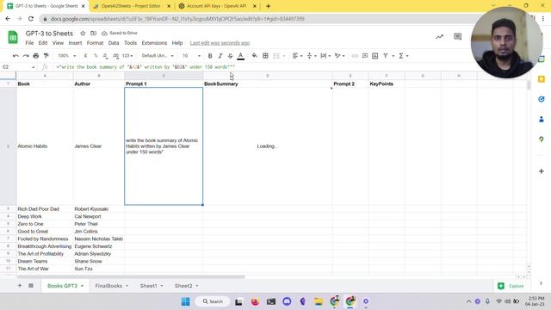
Task: Expand merge cells options arrow
Action: [284, 55]
